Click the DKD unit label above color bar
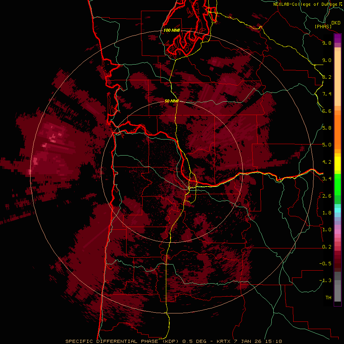 coord(336,23)
